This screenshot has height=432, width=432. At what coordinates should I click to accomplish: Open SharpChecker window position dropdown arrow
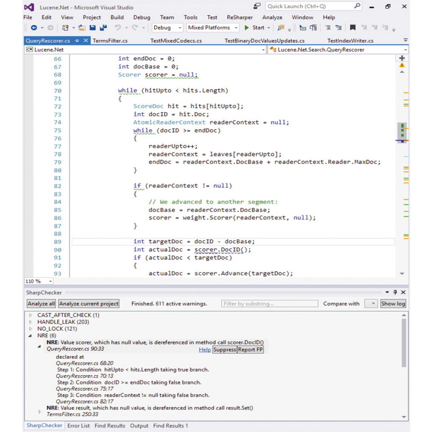387,292
